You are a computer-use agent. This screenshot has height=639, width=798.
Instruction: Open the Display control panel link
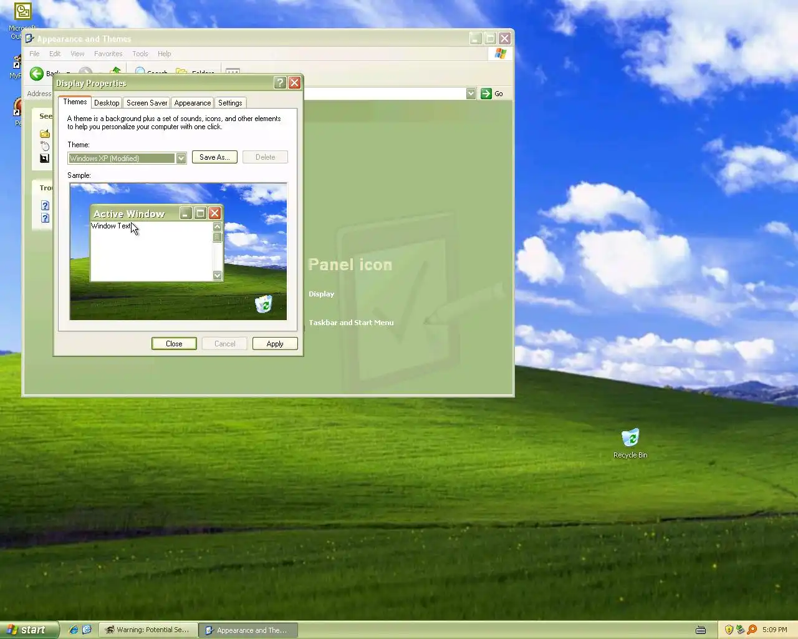pos(321,294)
